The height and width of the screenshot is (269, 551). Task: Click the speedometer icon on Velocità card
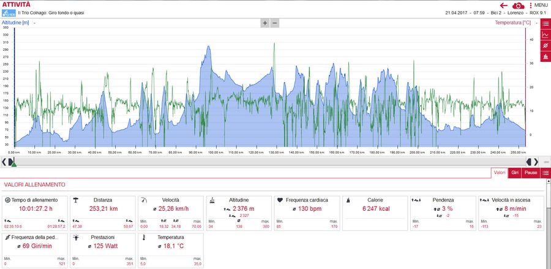pos(144,200)
